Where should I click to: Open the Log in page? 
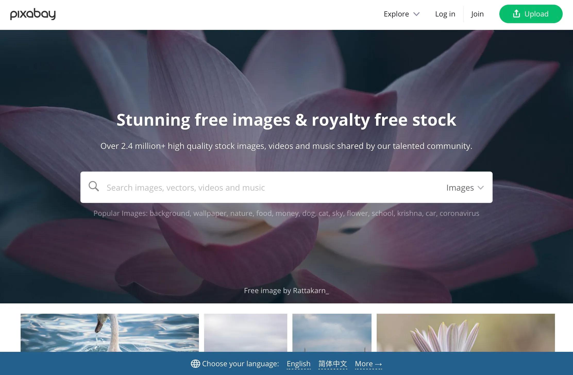445,14
